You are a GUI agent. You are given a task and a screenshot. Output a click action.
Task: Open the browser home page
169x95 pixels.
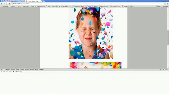(x=9, y=4)
